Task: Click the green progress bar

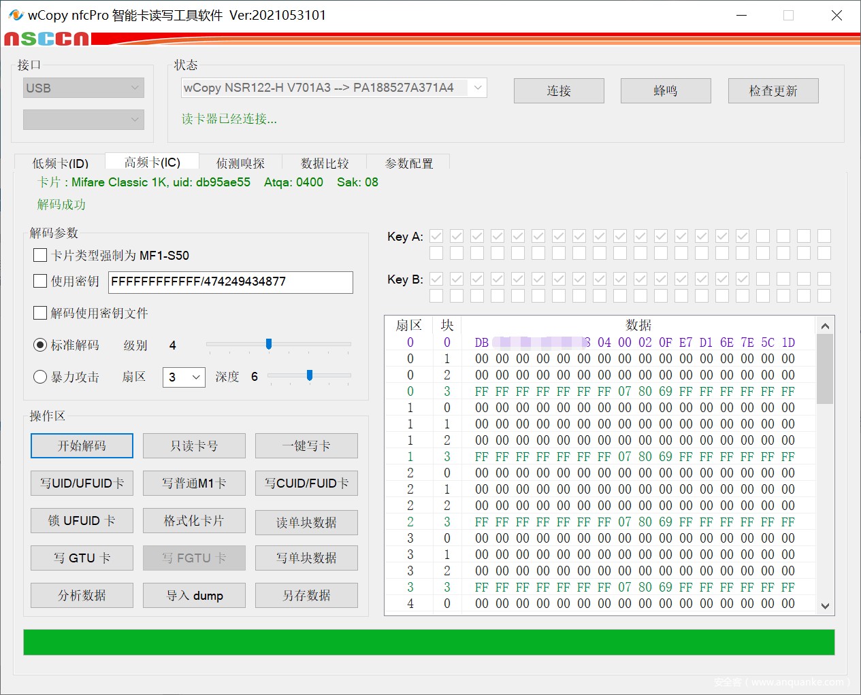Action: [x=429, y=643]
